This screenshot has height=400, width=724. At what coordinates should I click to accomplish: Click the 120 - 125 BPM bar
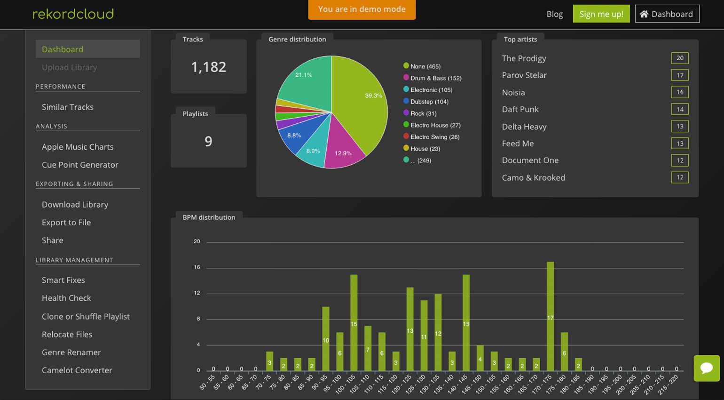point(410,329)
